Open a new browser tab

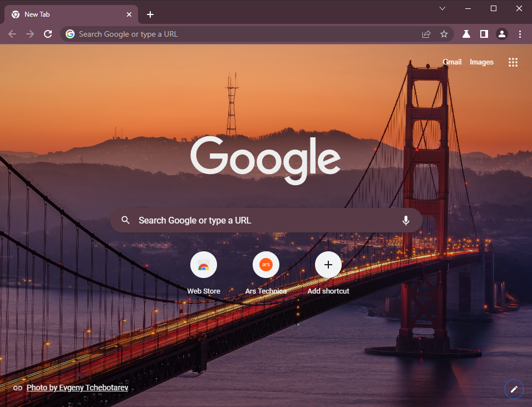(150, 14)
